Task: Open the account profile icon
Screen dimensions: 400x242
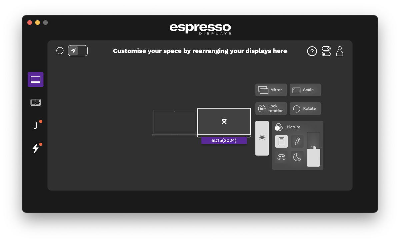Action: tap(340, 51)
